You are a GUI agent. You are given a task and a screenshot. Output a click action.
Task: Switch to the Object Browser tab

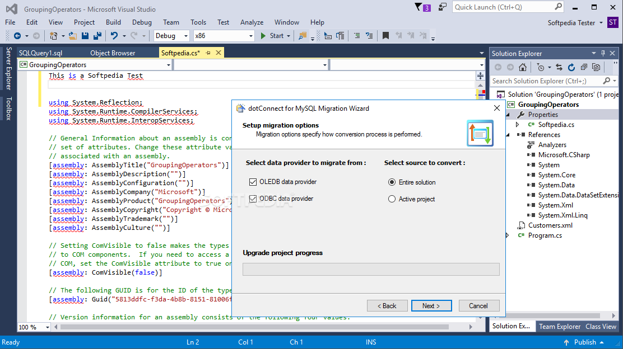[113, 53]
